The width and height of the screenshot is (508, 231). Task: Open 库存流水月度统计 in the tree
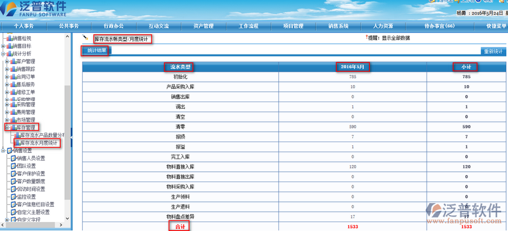[39, 143]
